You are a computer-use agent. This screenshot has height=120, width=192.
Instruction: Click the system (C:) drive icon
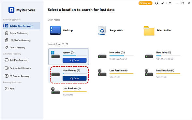pyautogui.click(x=55, y=54)
